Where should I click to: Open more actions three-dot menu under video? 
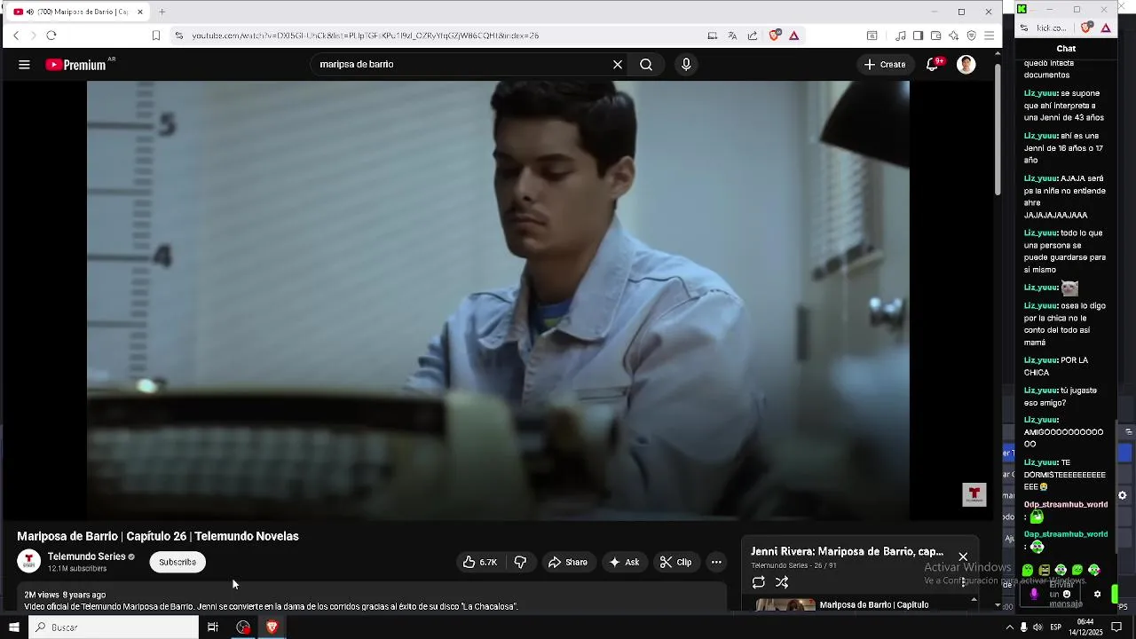coord(716,562)
